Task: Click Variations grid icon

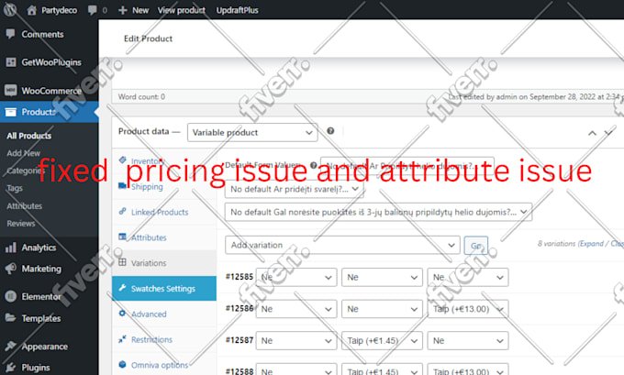Action: pos(123,262)
